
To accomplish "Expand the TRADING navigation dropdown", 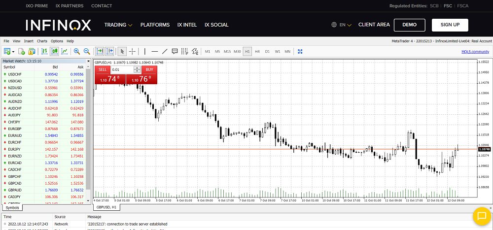I will click(118, 25).
